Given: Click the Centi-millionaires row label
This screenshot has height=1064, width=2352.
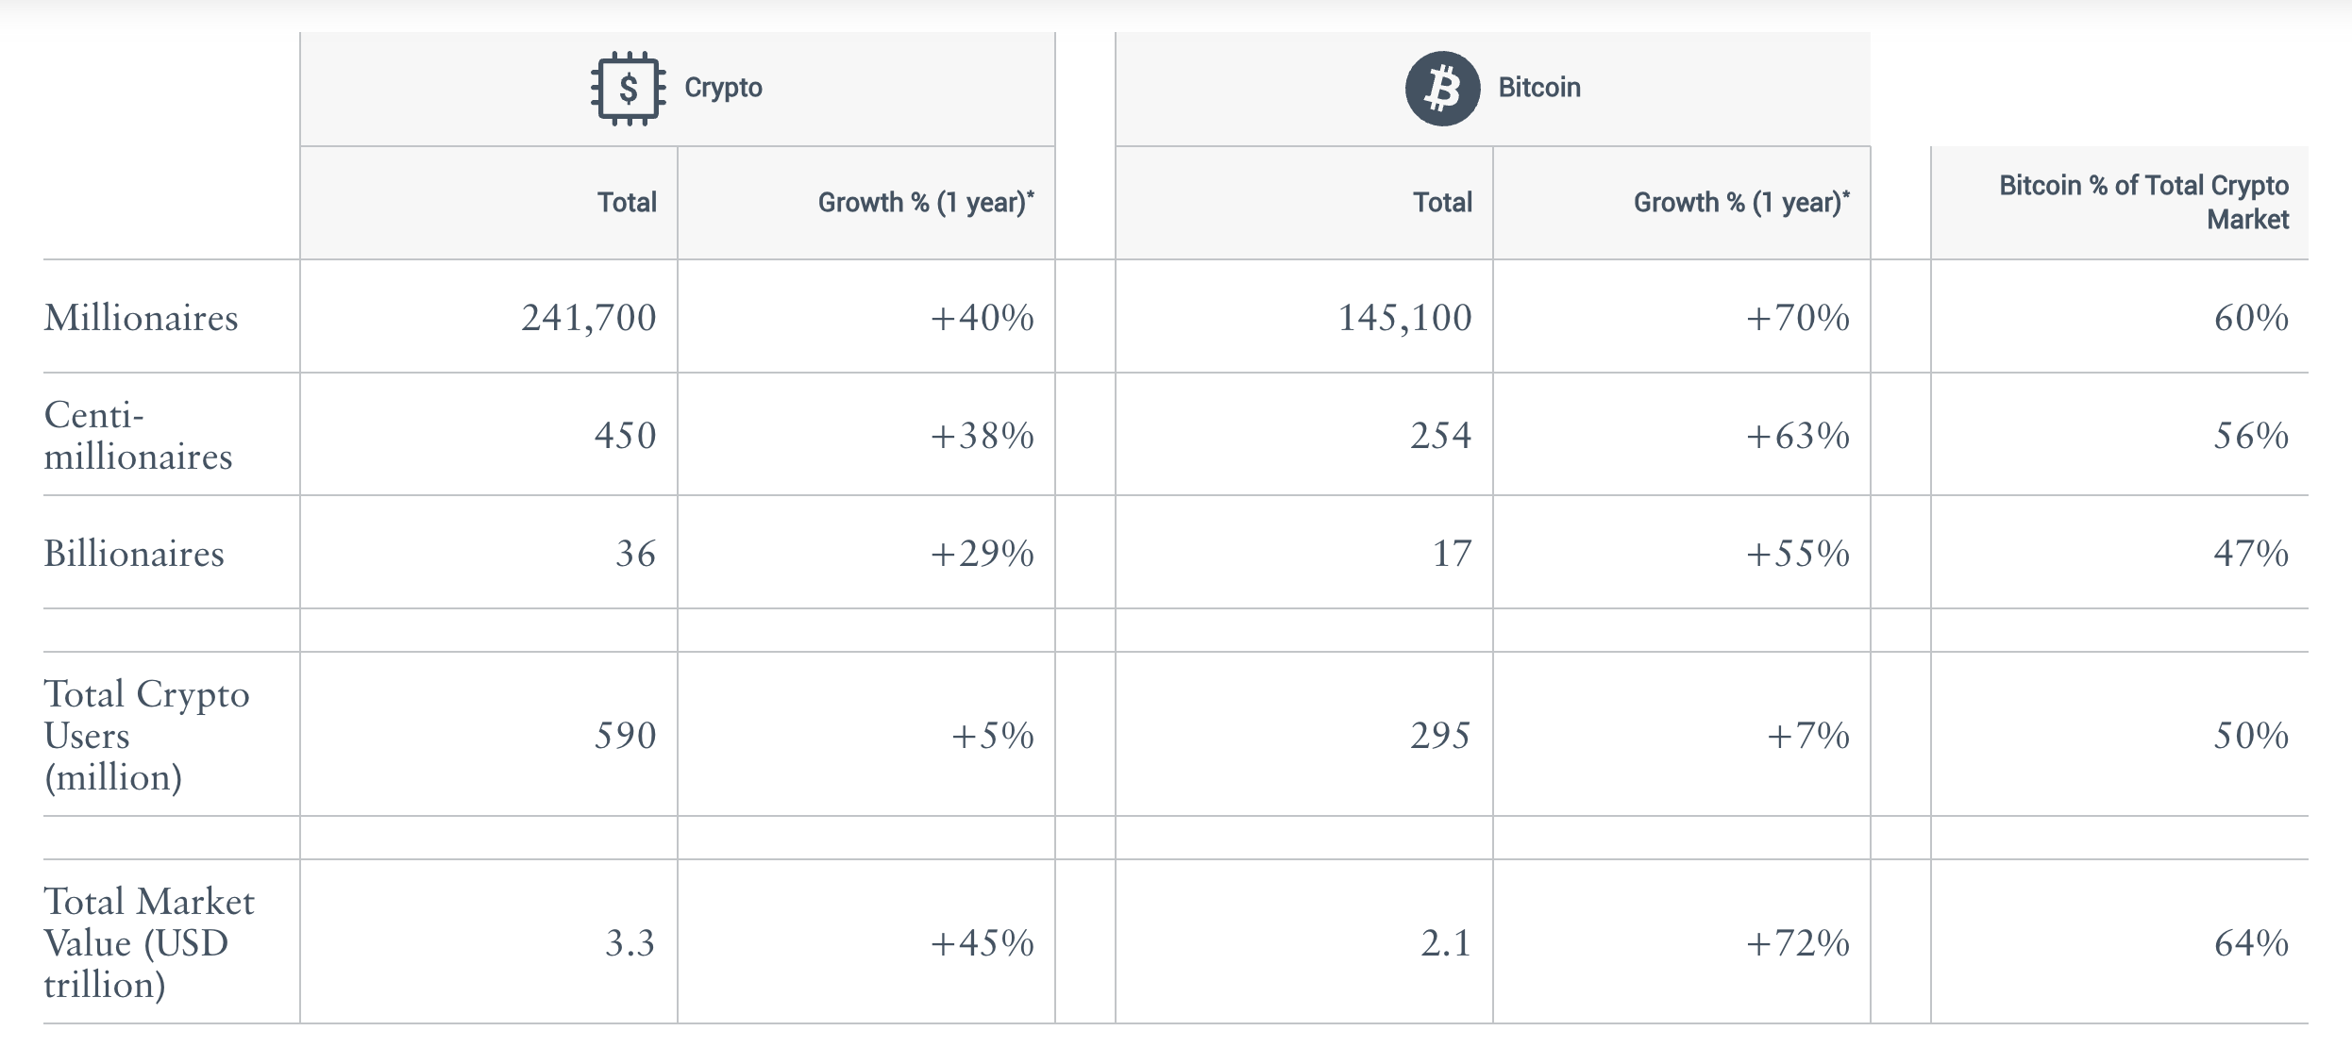Looking at the screenshot, I should pos(138,436).
